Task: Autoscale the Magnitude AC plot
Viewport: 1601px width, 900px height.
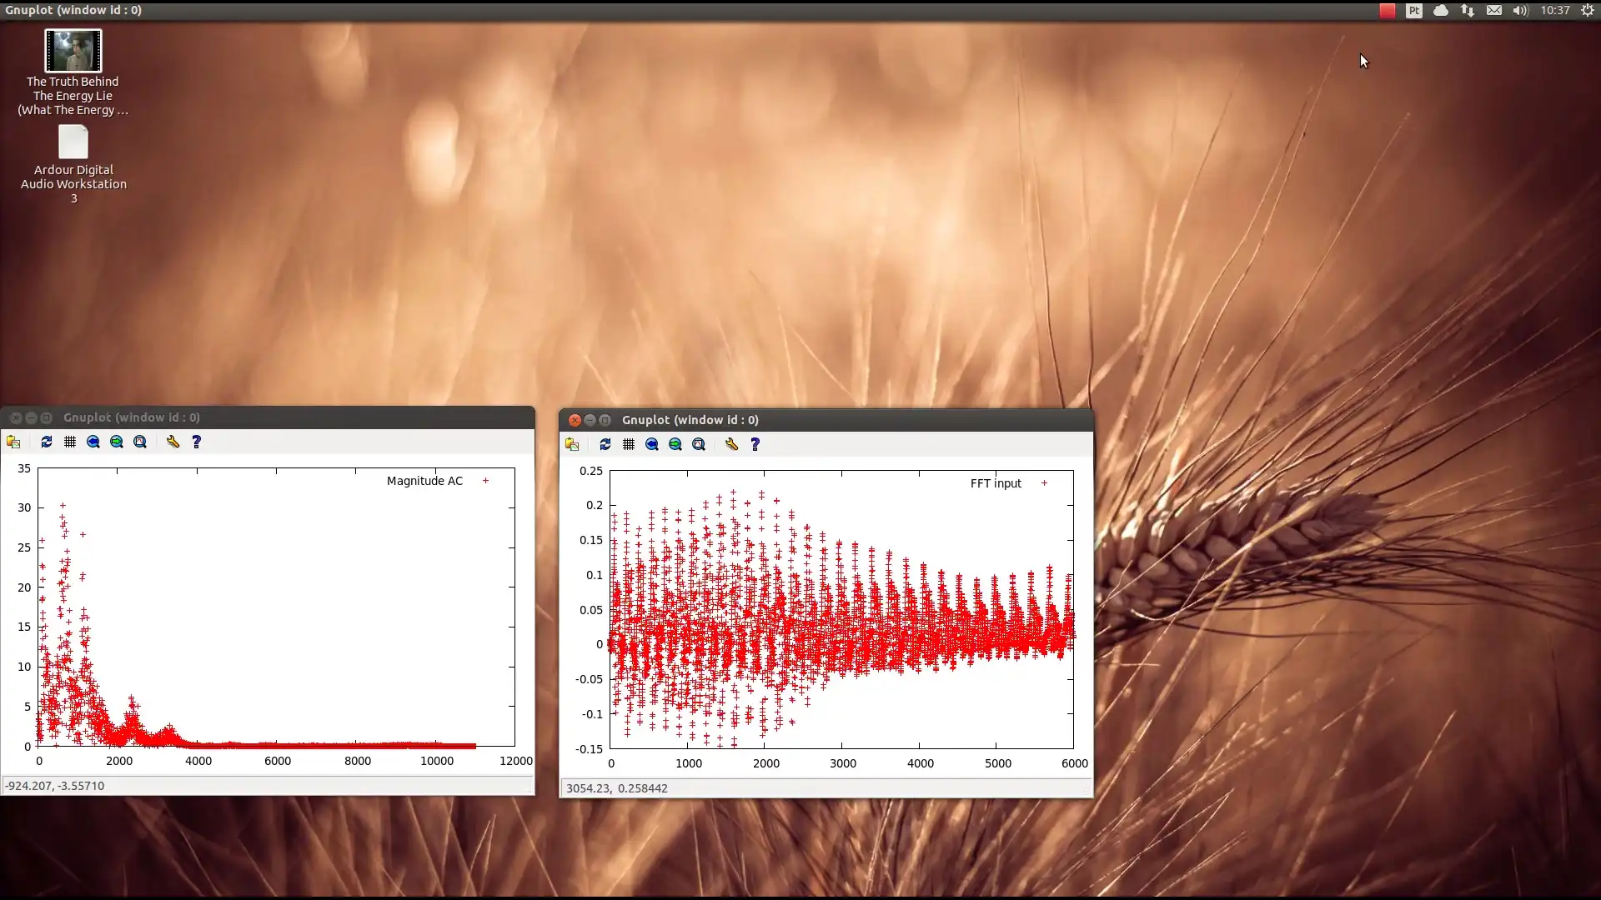Action: point(140,442)
